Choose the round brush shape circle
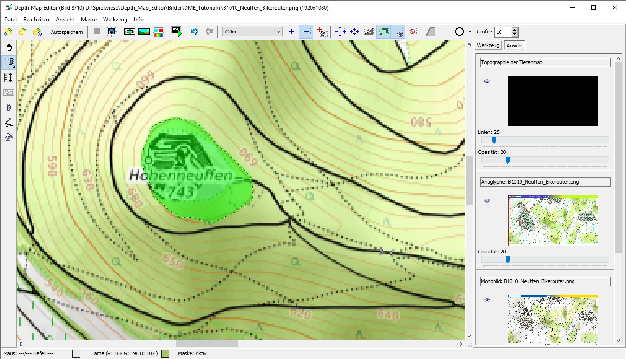 [x=459, y=32]
